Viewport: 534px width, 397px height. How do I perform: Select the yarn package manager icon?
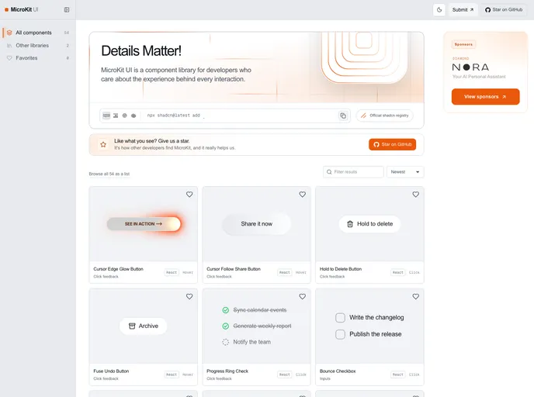(125, 116)
